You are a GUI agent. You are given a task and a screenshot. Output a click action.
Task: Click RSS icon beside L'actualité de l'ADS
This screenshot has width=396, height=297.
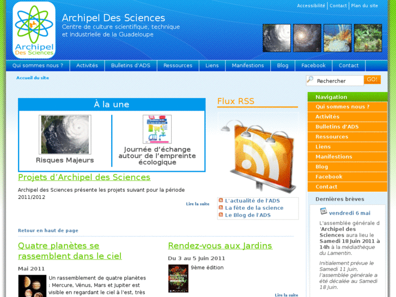tap(221, 201)
